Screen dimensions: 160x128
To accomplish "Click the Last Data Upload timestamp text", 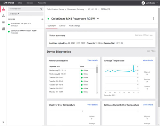I will point(75,43).
